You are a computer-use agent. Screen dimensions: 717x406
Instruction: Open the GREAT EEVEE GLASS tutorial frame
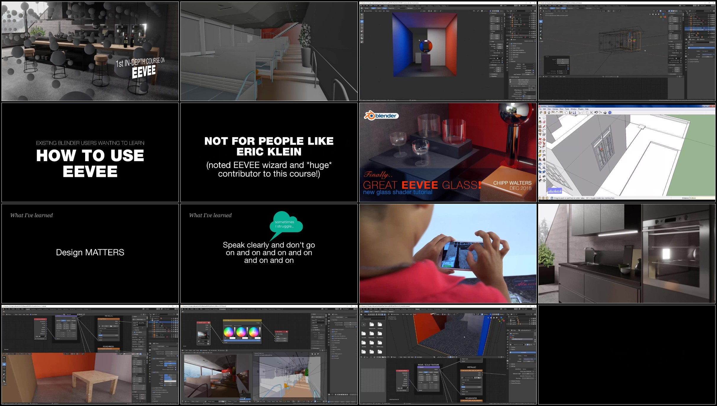(x=448, y=152)
